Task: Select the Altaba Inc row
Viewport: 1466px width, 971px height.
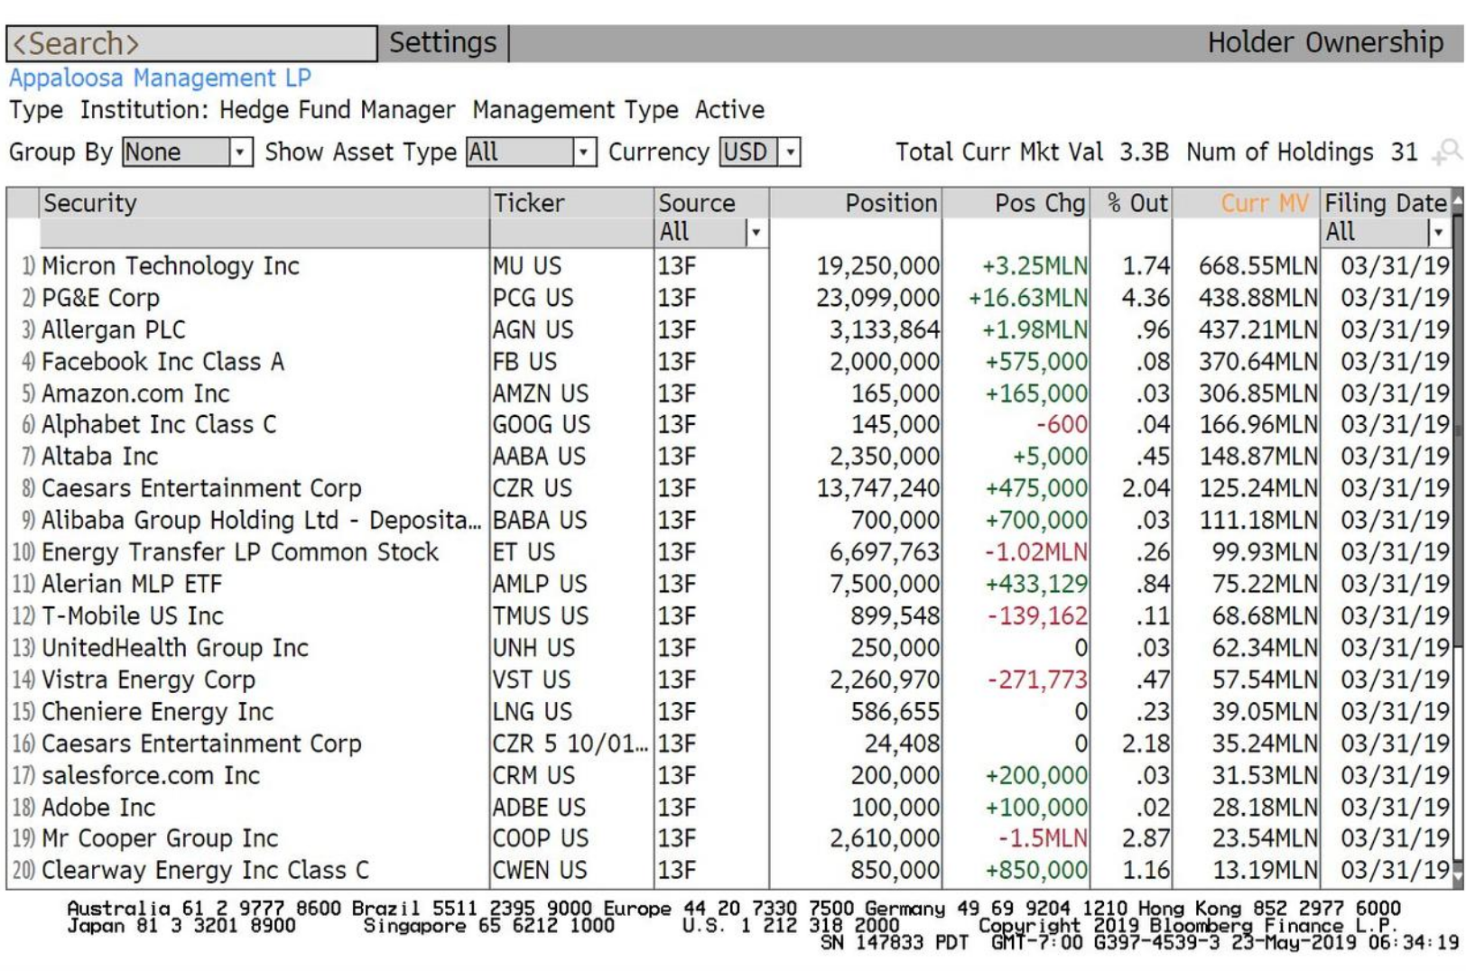Action: [731, 457]
